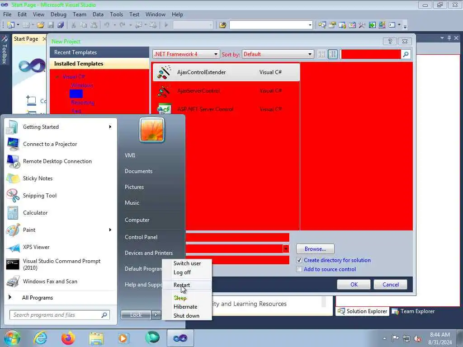Click the help question mark button in New Project

coord(390,41)
